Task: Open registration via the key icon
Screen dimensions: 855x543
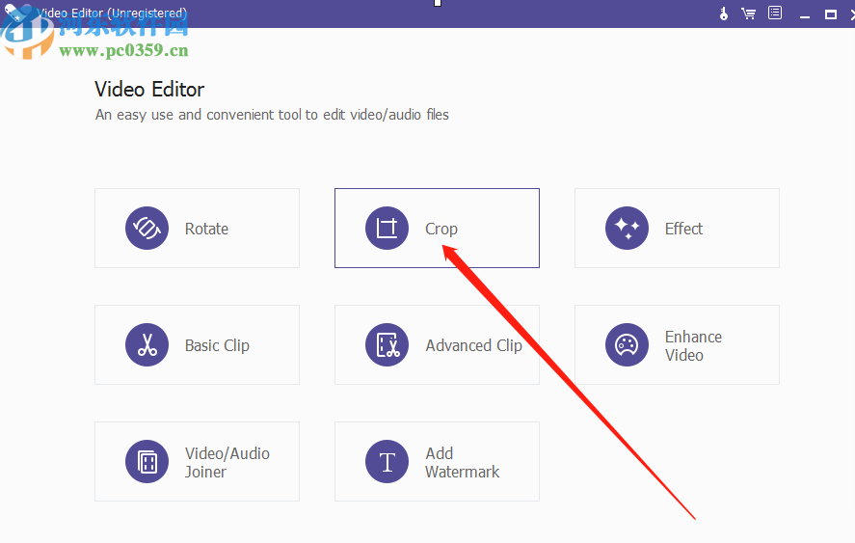Action: click(x=723, y=14)
